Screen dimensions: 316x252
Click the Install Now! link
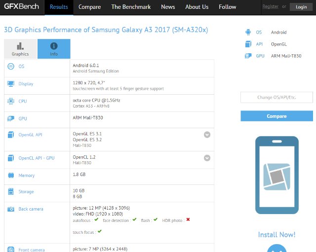click(276, 235)
